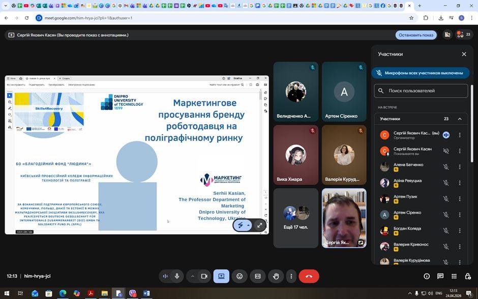This screenshot has height=299, width=478.
Task: Click Остановить показ button
Action: coord(415,35)
